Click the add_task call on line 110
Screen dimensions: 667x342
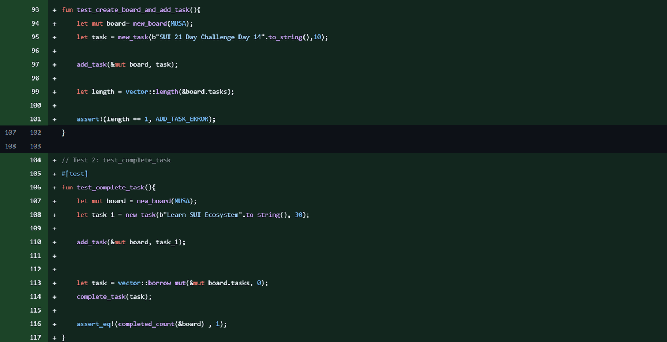(x=91, y=242)
